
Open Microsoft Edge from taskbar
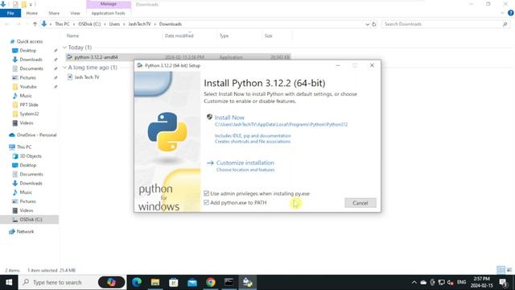pyautogui.click(x=137, y=282)
